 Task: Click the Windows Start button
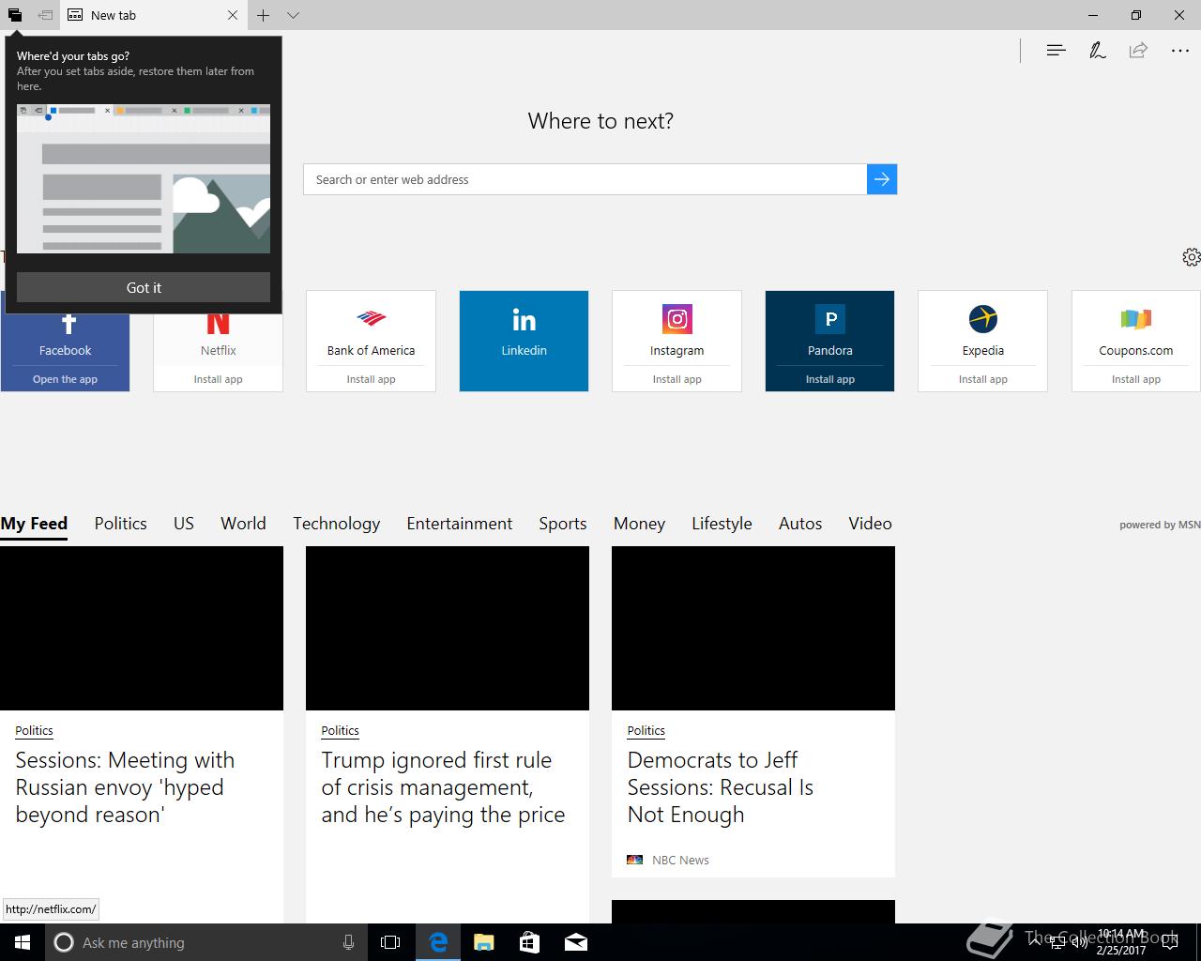click(23, 942)
